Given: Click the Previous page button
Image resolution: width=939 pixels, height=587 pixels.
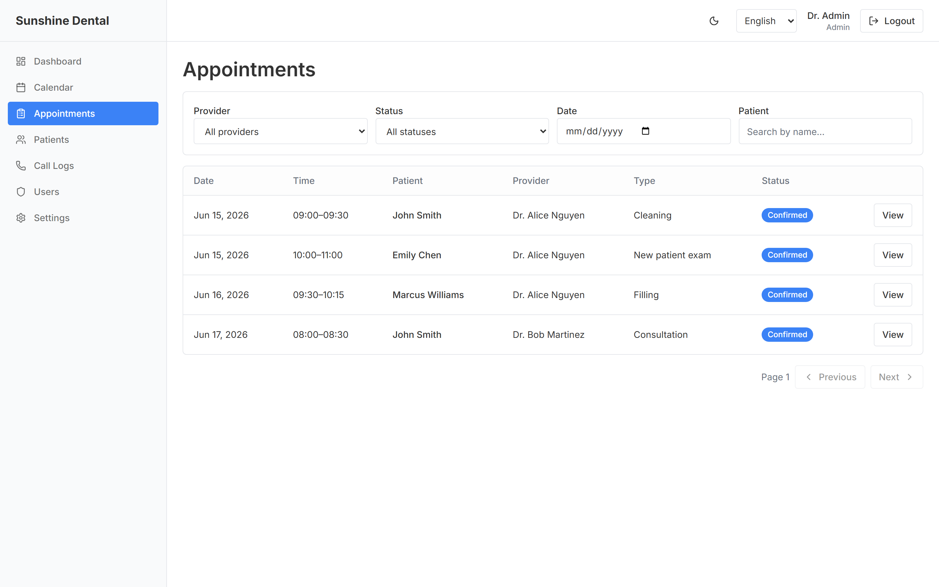Looking at the screenshot, I should (830, 377).
